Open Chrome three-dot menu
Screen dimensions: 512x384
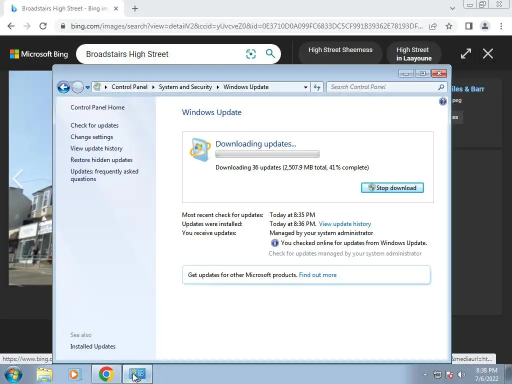pos(501,26)
